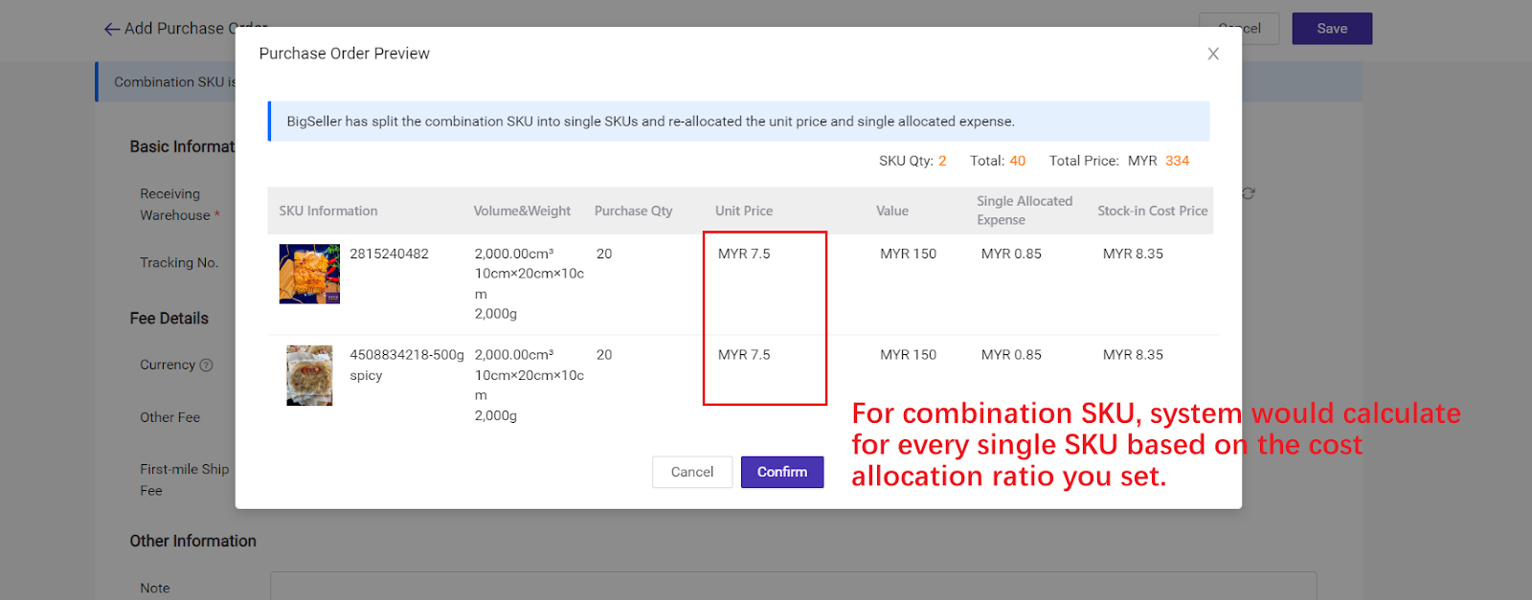Click MYR 7.5 unit price in first row
This screenshot has height=600, width=1532.
click(x=744, y=254)
